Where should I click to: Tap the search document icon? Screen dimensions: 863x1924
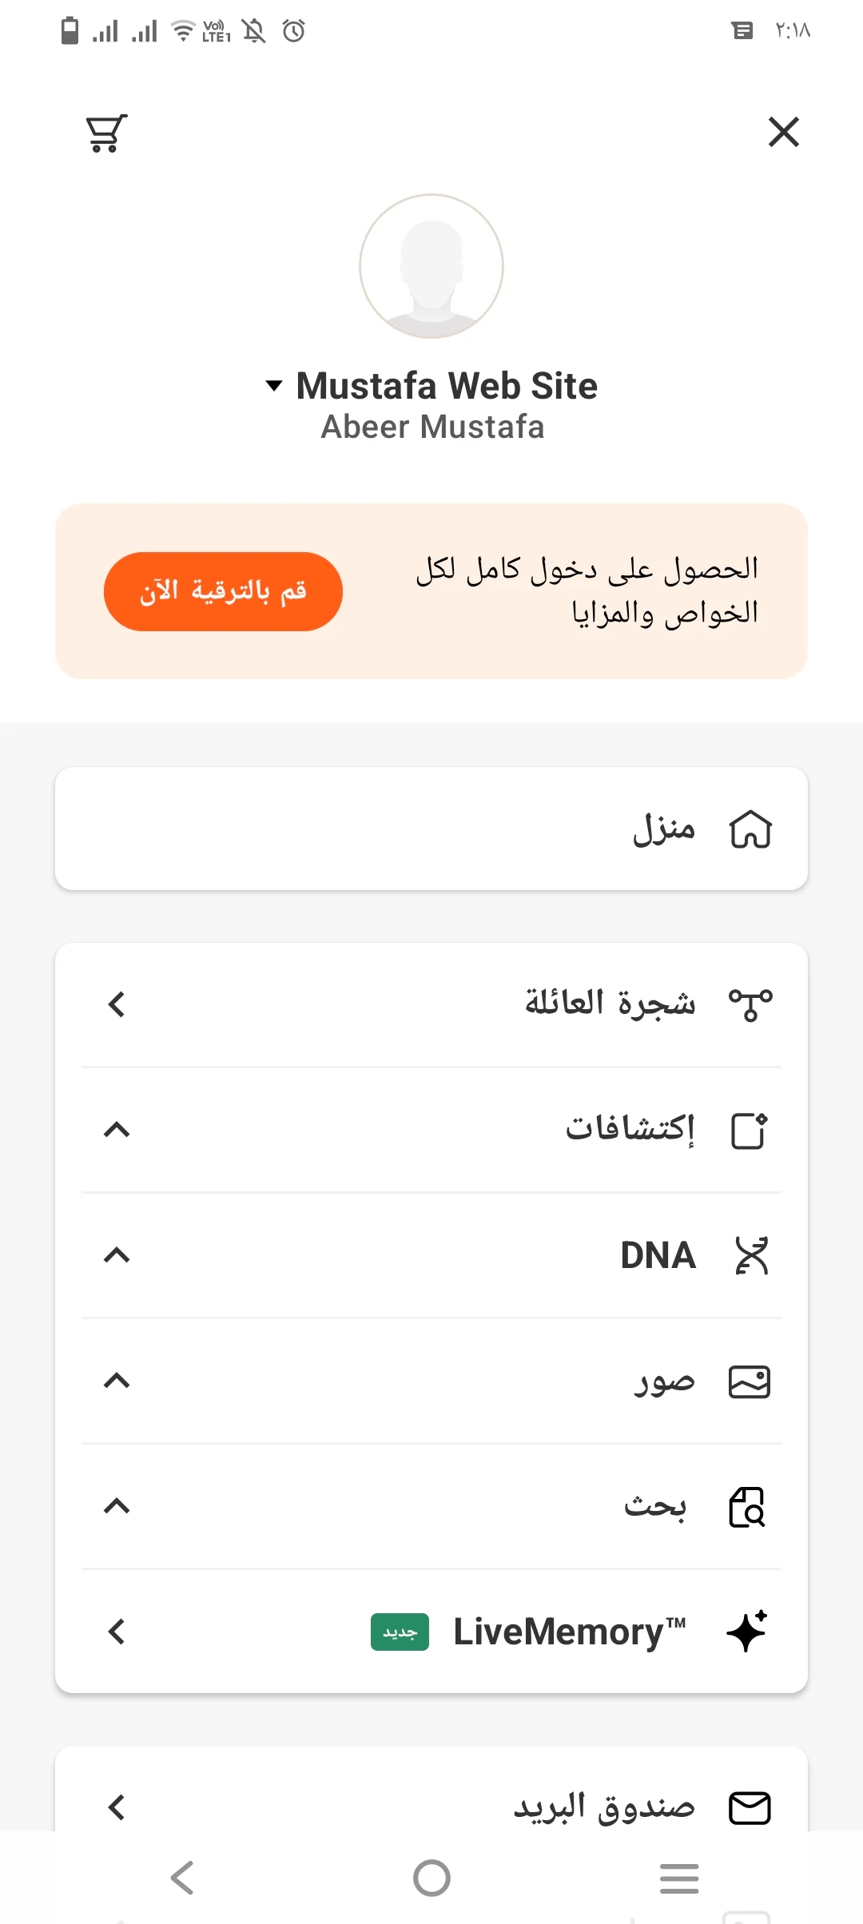(748, 1507)
